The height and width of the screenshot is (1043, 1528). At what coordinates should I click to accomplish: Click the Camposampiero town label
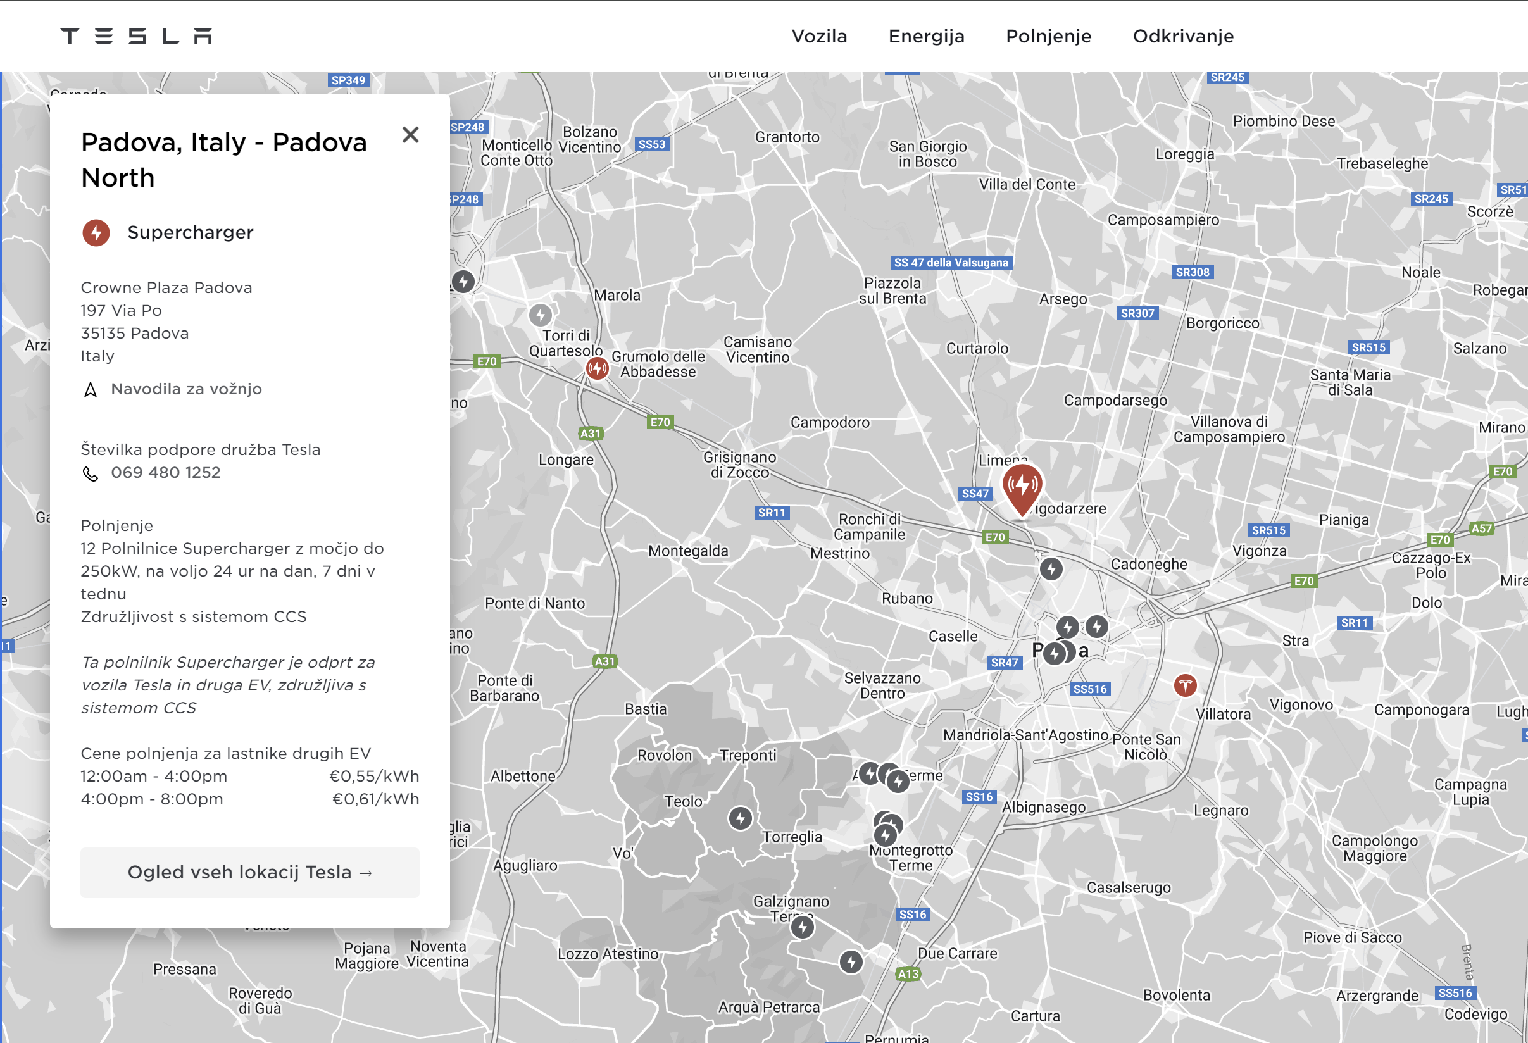tap(1163, 220)
